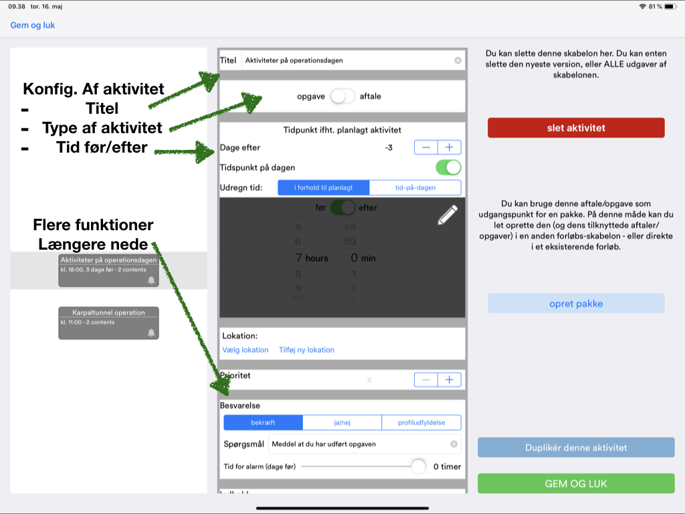Screen dimensions: 685x514
Task: Tap the '-3' Dage efter value
Action: 389,148
